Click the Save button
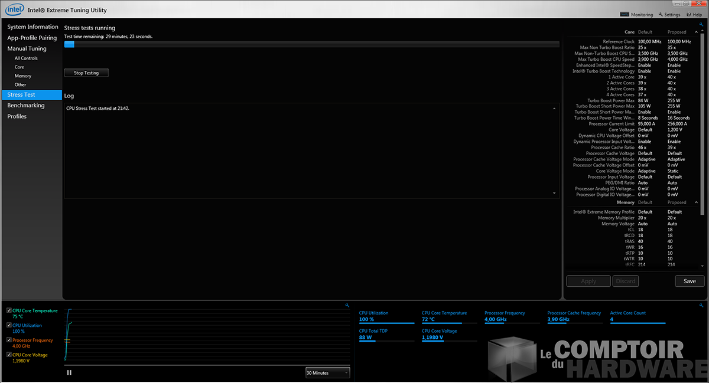The width and height of the screenshot is (709, 383). click(690, 281)
